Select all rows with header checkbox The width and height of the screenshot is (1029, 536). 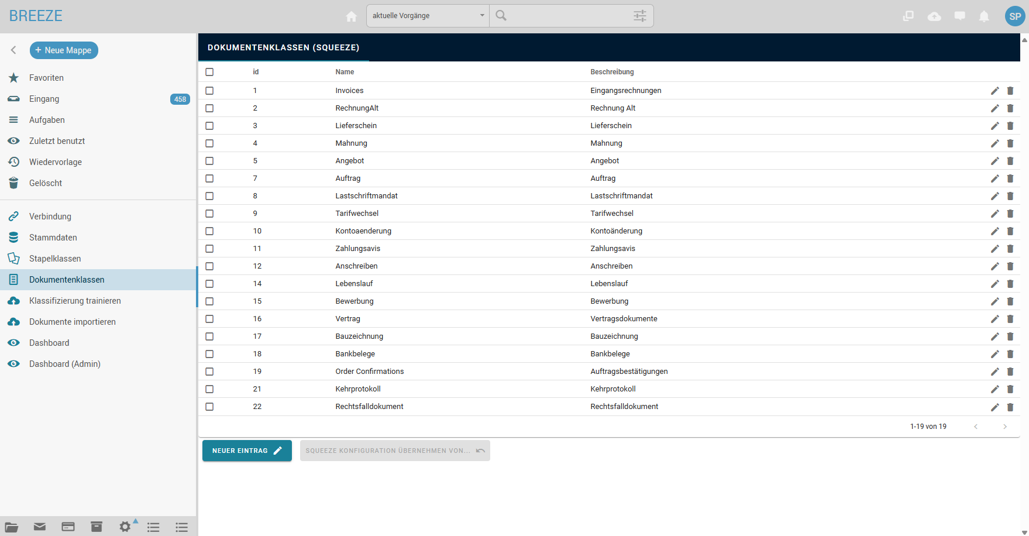(x=209, y=72)
